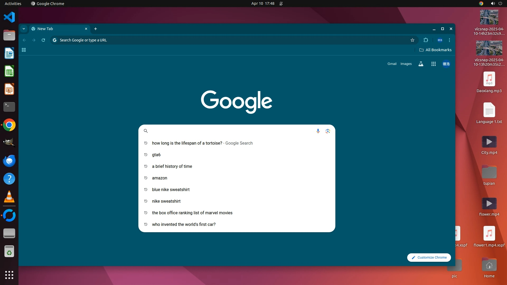Click the voice search microphone icon
The height and width of the screenshot is (285, 507).
(x=318, y=131)
